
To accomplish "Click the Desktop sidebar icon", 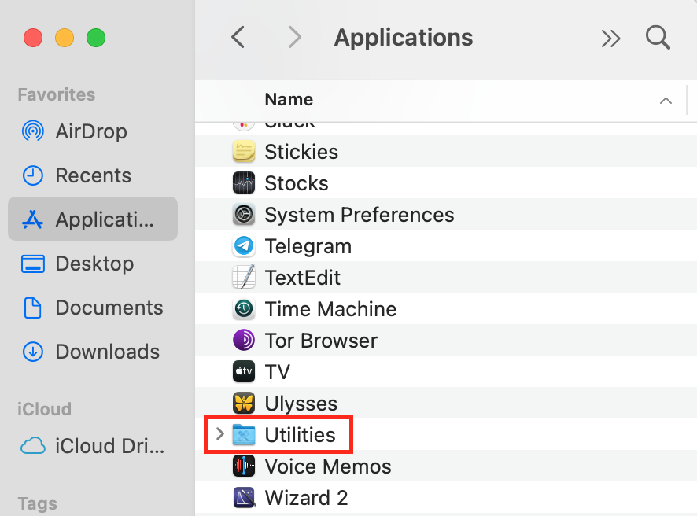I will [33, 264].
